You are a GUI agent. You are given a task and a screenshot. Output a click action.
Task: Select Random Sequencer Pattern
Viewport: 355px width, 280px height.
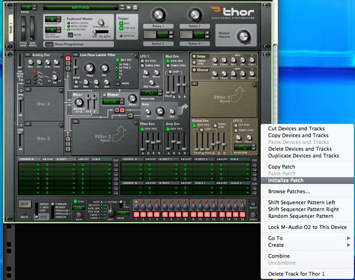[x=307, y=216]
